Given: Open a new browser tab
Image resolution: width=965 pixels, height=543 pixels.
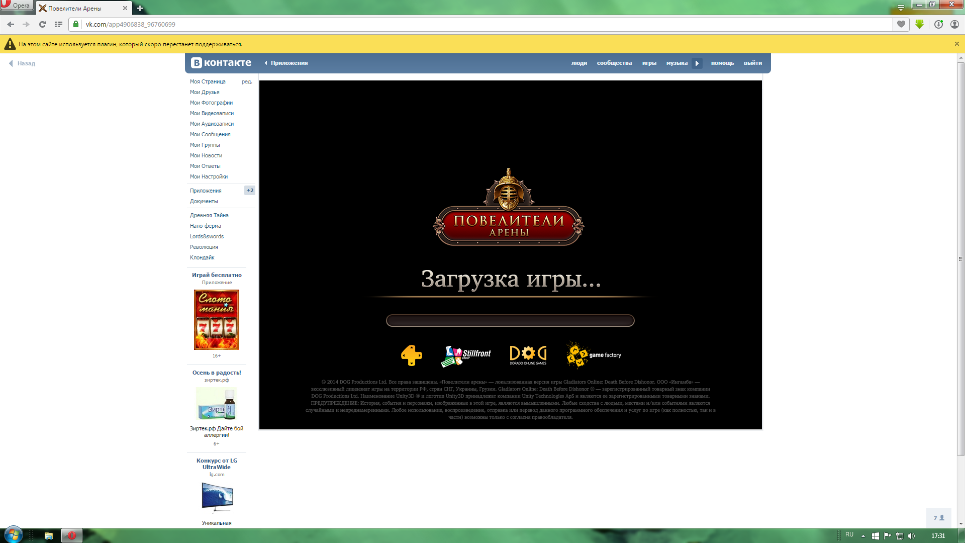Looking at the screenshot, I should (140, 8).
